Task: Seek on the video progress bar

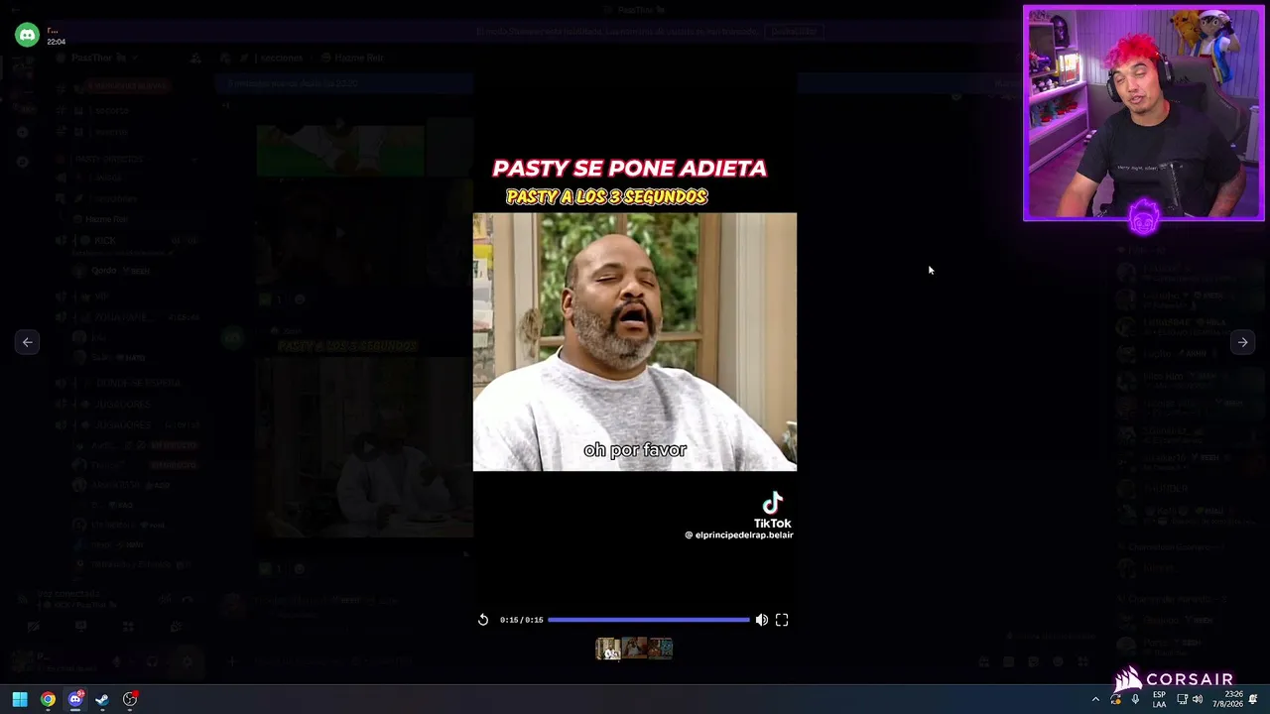Action: pos(649,620)
